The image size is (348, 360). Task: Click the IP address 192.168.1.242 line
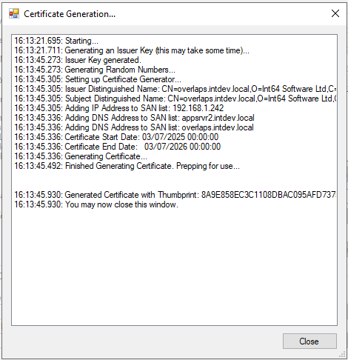[x=119, y=108]
